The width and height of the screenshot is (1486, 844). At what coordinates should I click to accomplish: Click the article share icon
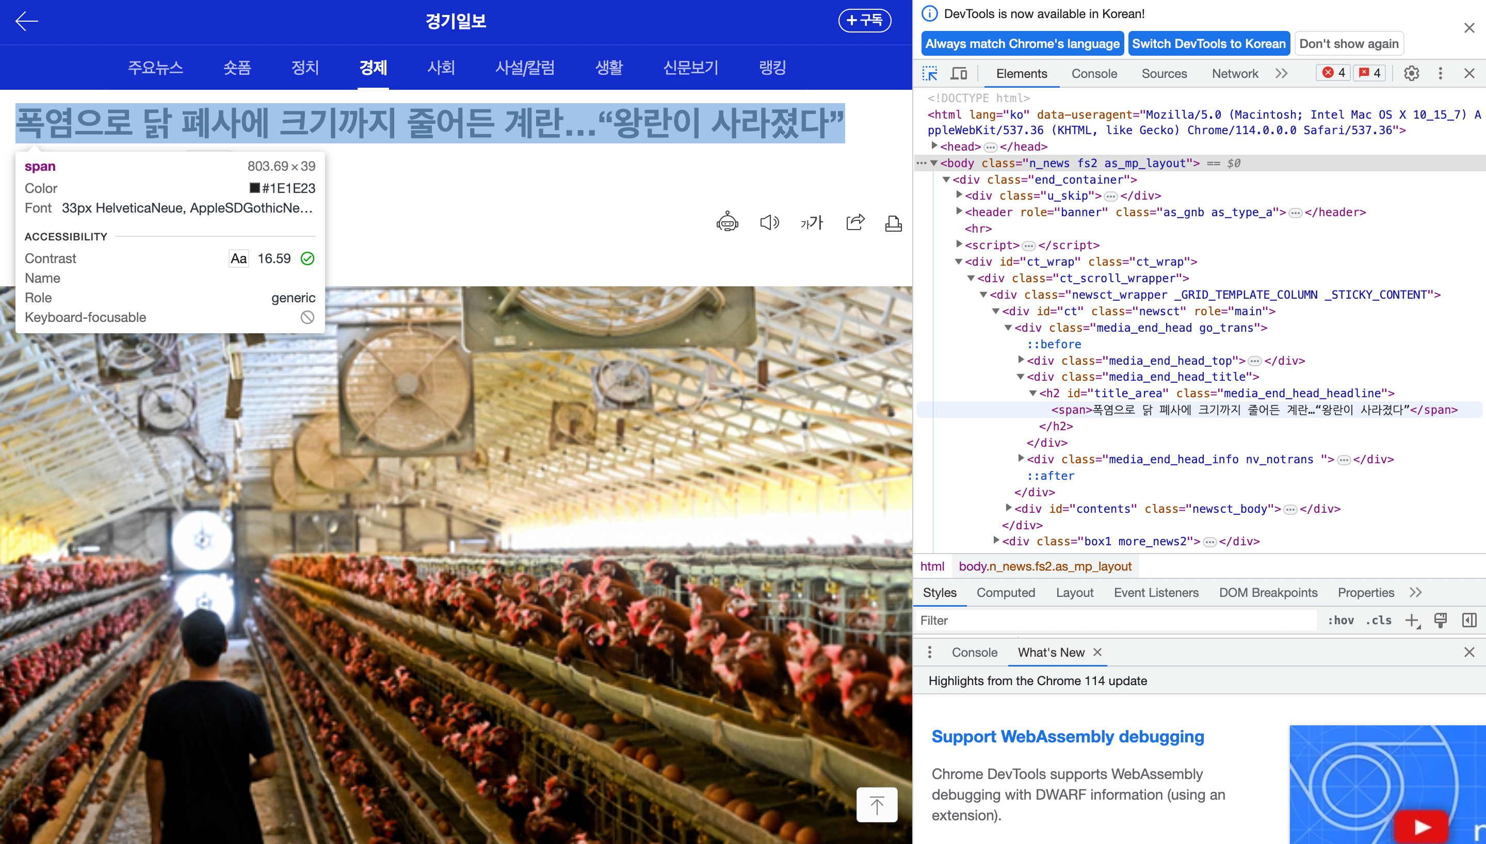click(855, 222)
